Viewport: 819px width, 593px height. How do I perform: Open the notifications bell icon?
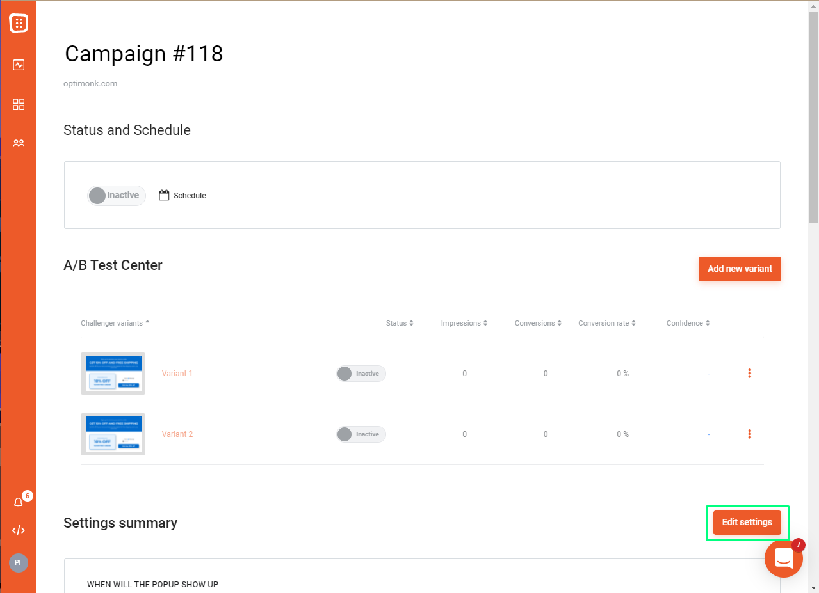point(19,502)
